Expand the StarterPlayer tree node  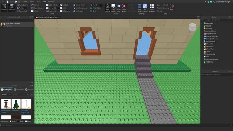pyautogui.click(x=202, y=49)
